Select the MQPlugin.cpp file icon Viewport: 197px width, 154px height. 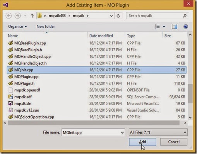(10, 76)
